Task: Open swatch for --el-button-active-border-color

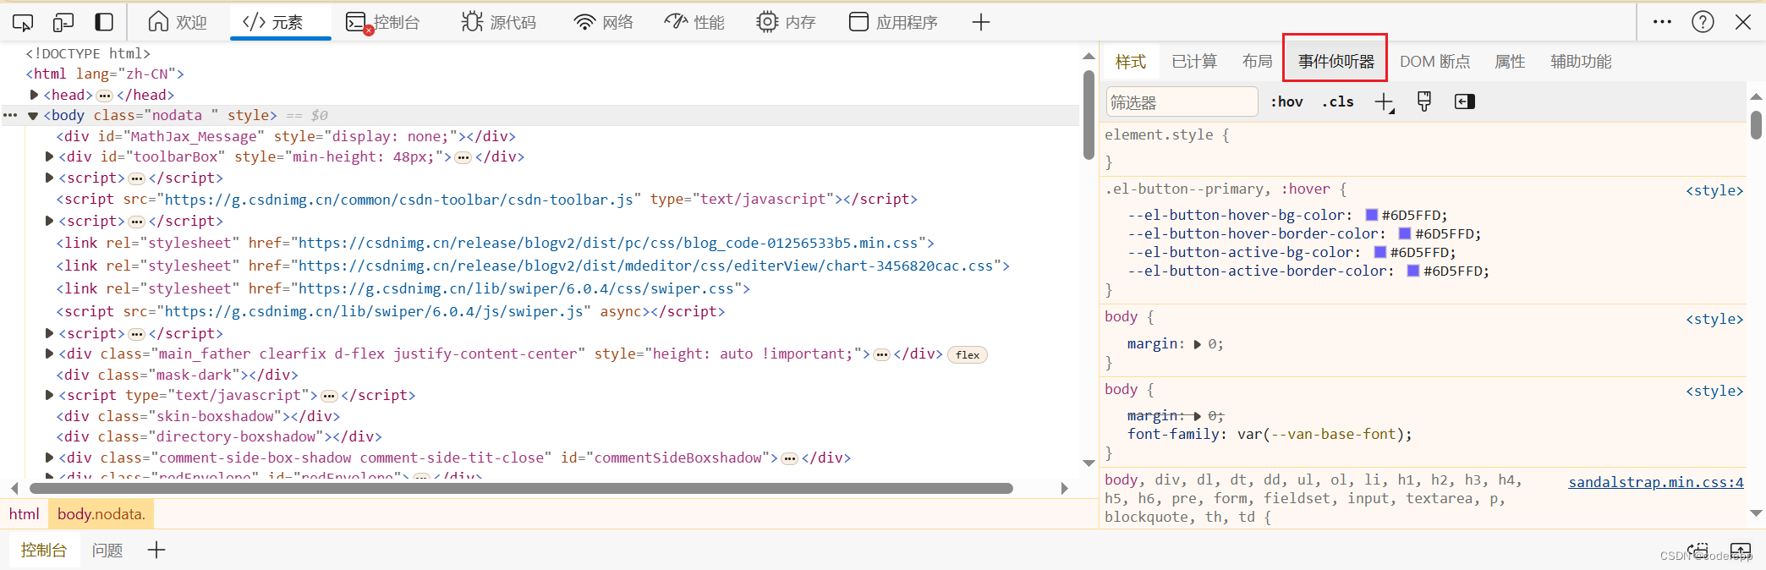Action: click(1413, 271)
